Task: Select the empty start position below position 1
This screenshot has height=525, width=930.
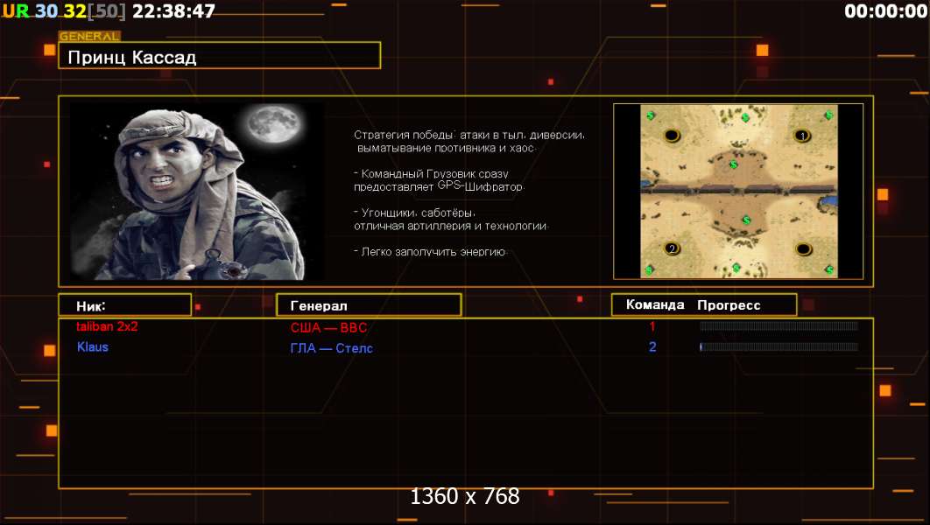Action: (803, 248)
